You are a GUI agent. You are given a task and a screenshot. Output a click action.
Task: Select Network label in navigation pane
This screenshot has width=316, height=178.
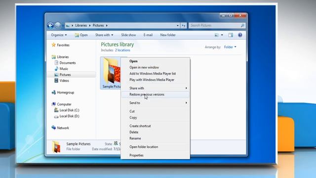pyautogui.click(x=63, y=128)
